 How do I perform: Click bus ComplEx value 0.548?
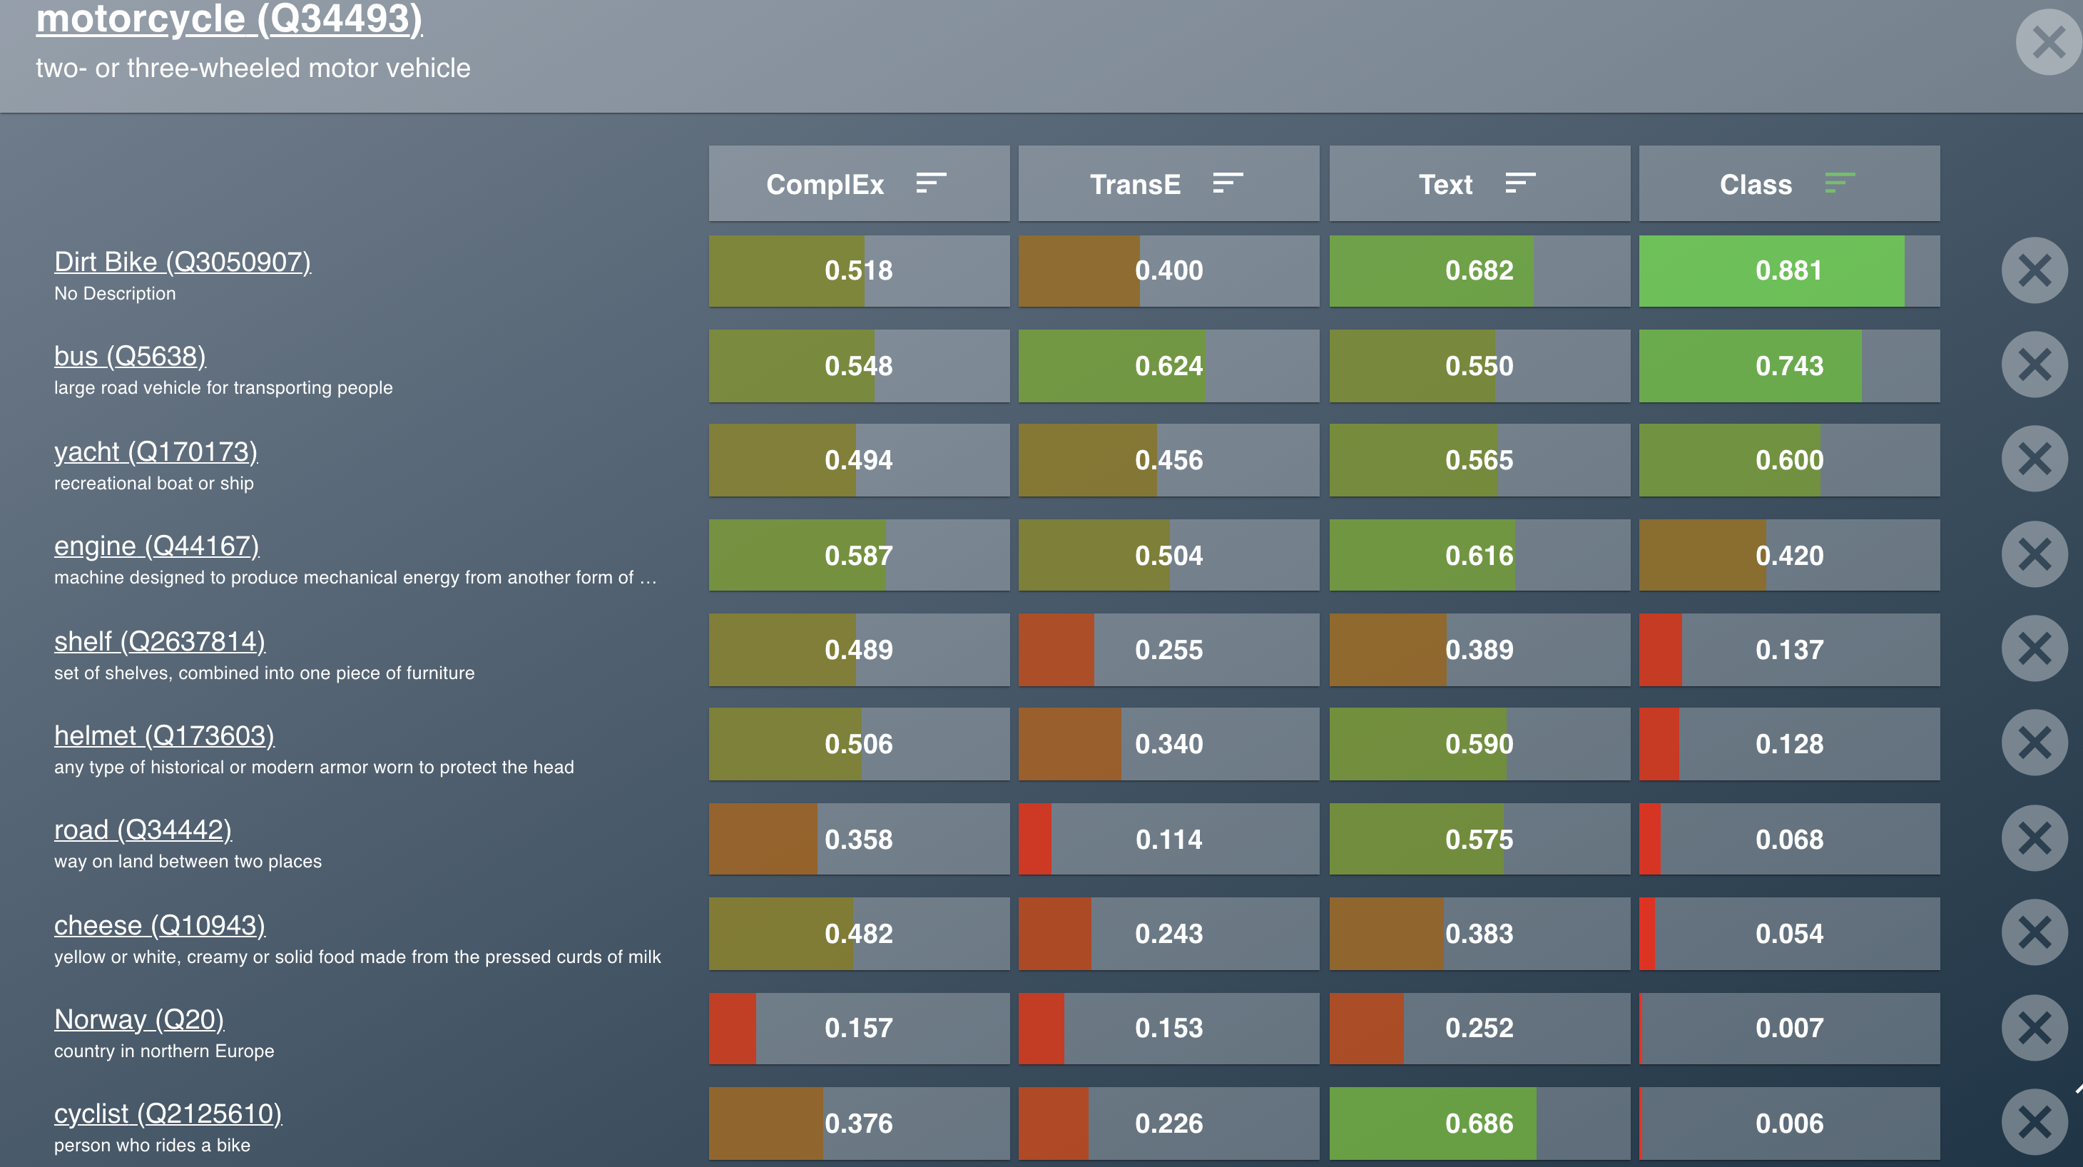(859, 365)
